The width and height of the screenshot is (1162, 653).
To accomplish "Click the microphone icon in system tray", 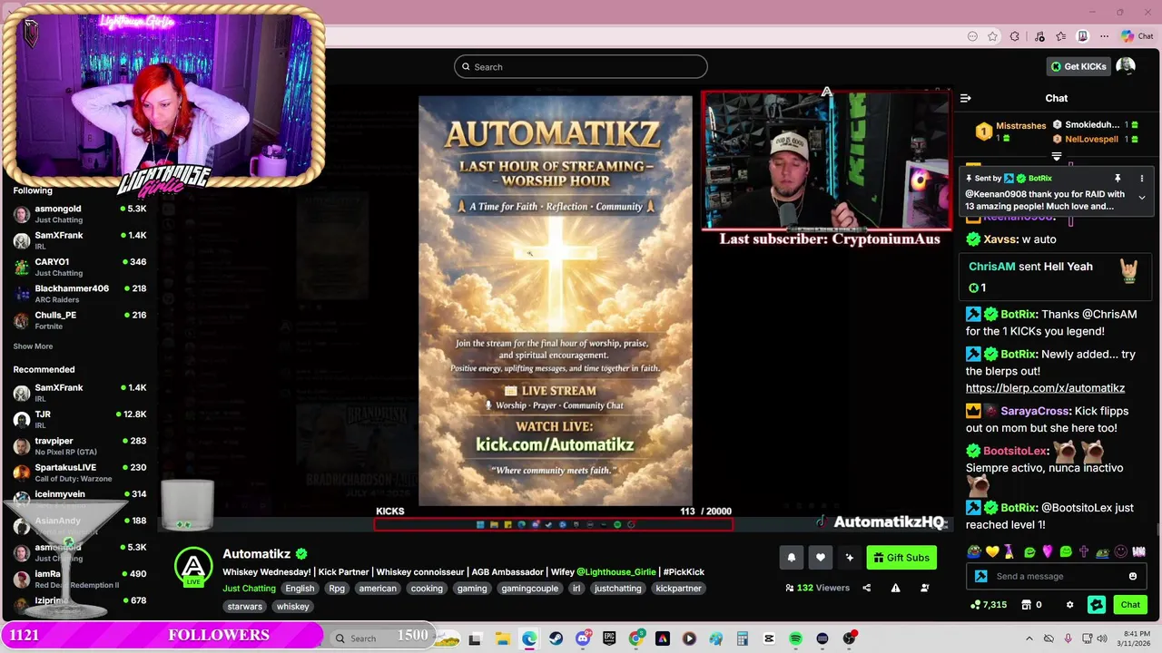I will coord(1068,638).
